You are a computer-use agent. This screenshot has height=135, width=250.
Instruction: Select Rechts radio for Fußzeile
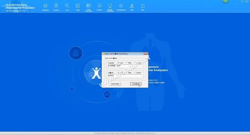click(135, 73)
